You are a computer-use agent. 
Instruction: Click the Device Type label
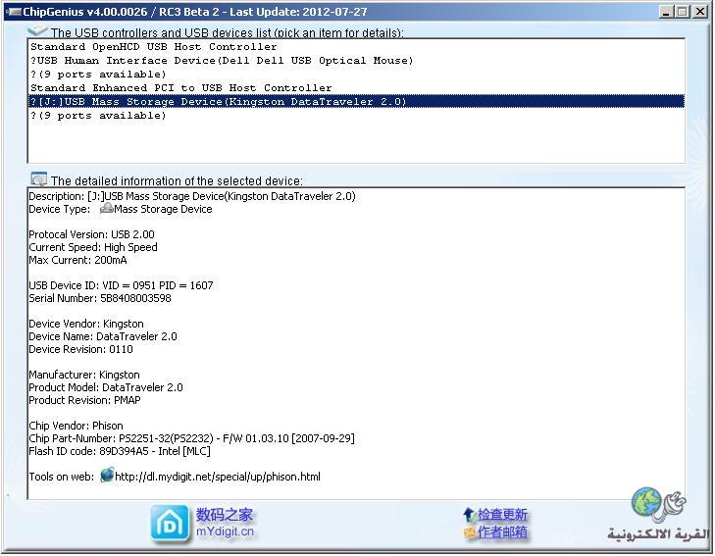(x=59, y=209)
